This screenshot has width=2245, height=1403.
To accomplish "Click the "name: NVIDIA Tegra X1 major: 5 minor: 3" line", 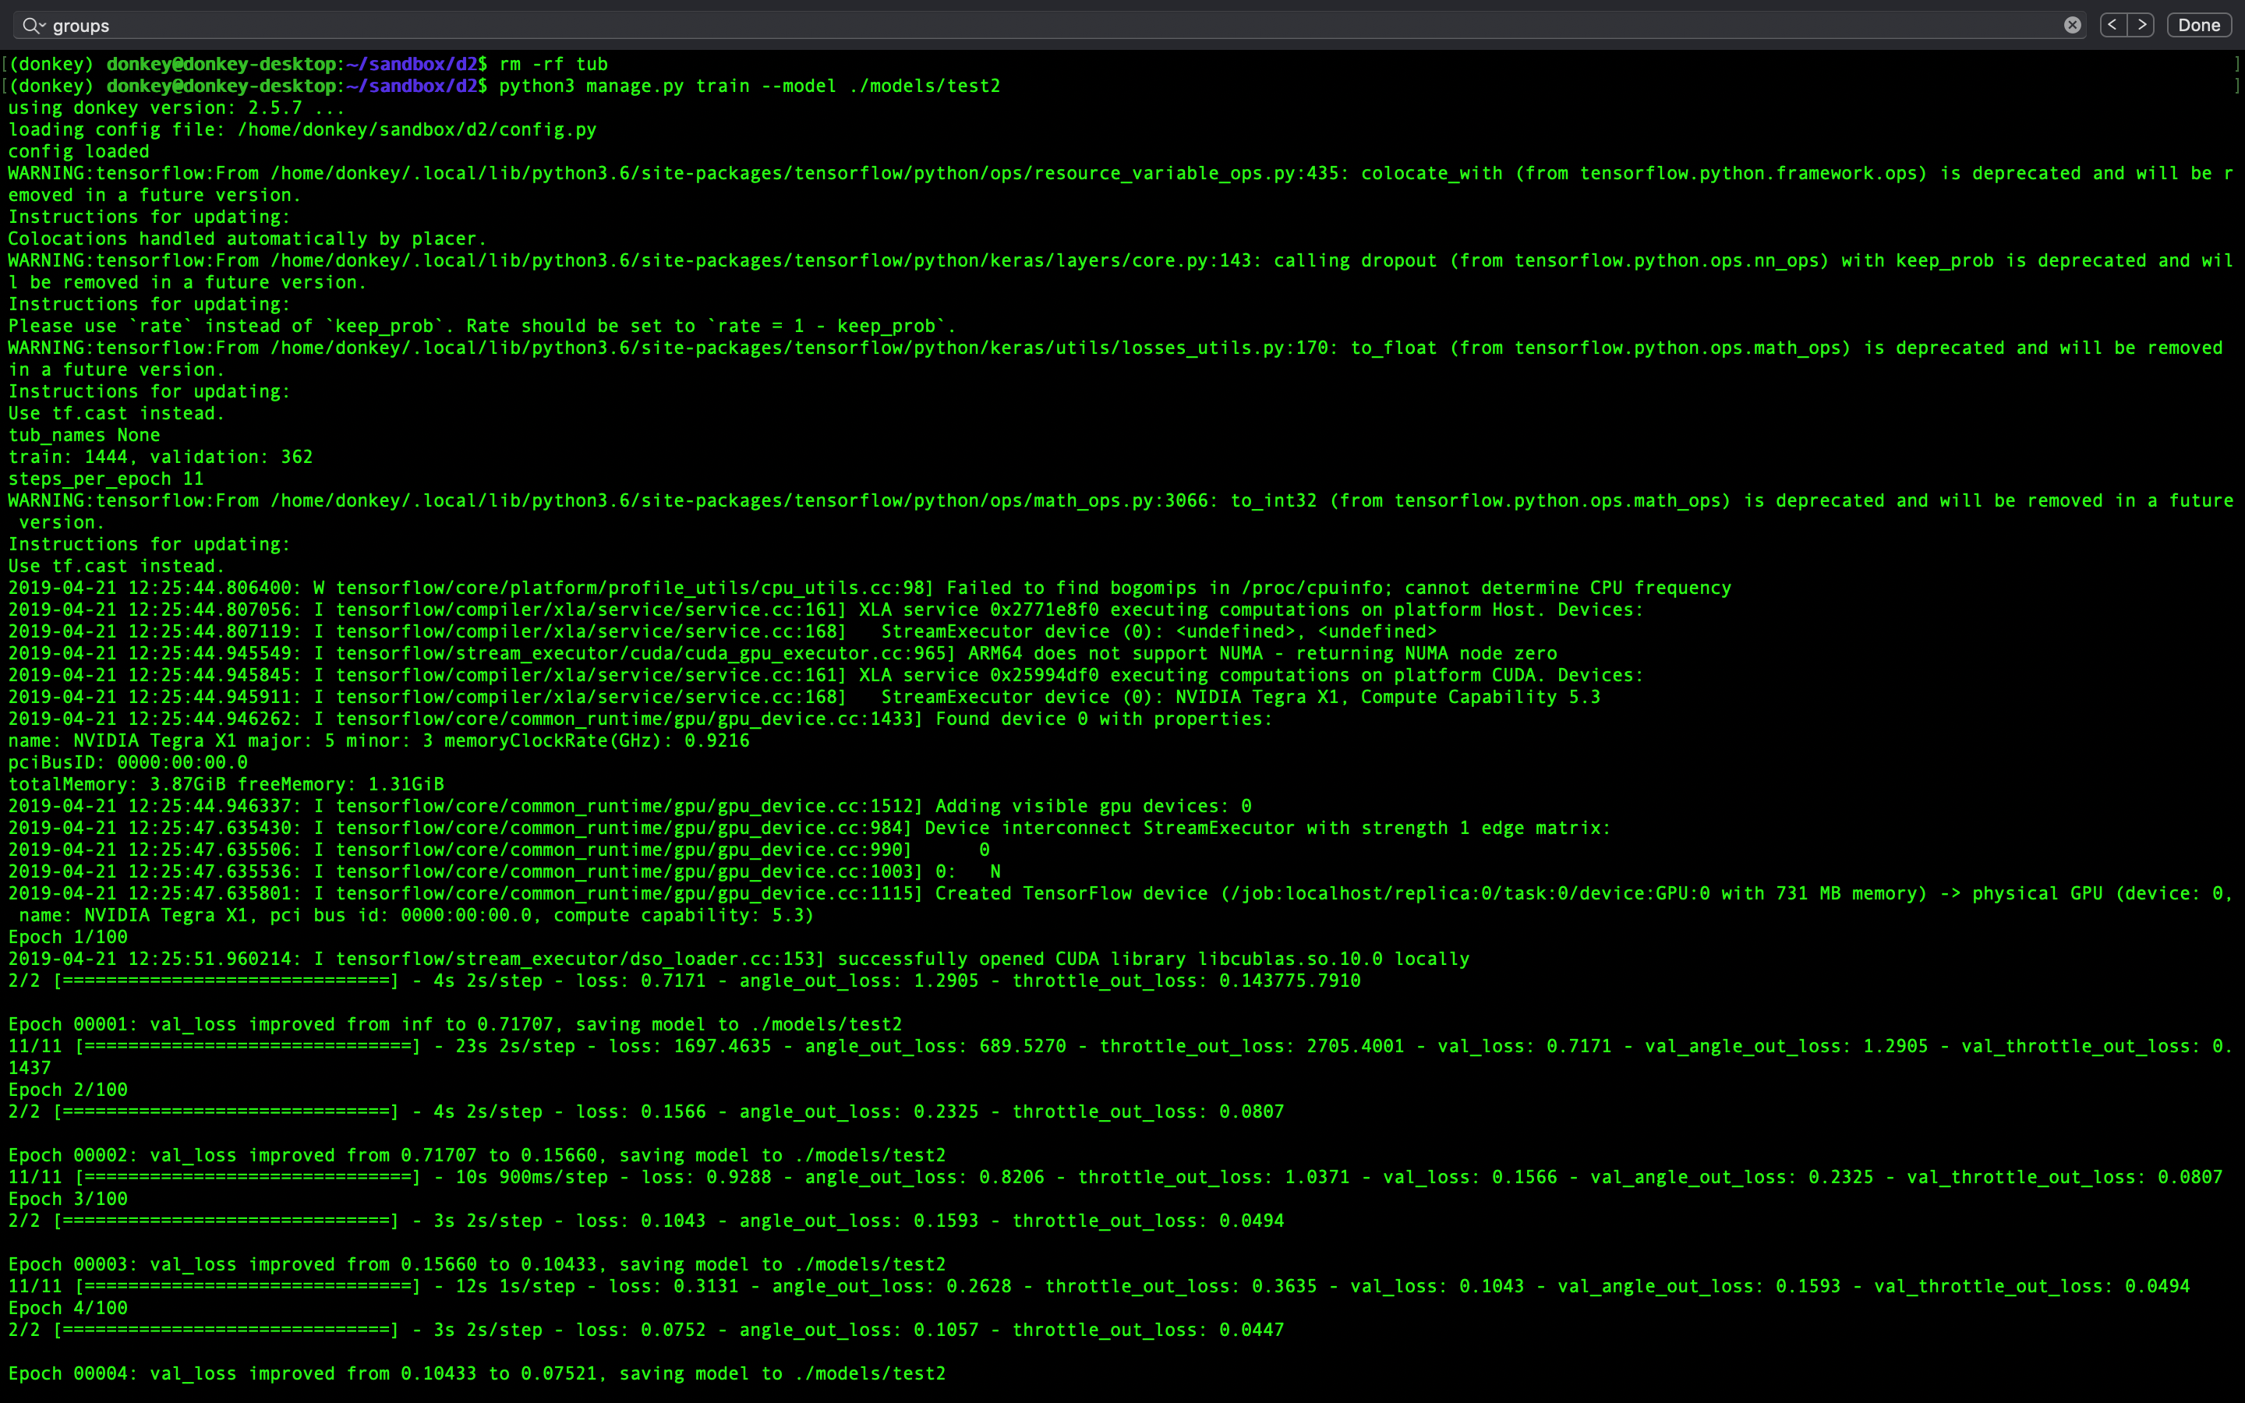I will [x=379, y=740].
